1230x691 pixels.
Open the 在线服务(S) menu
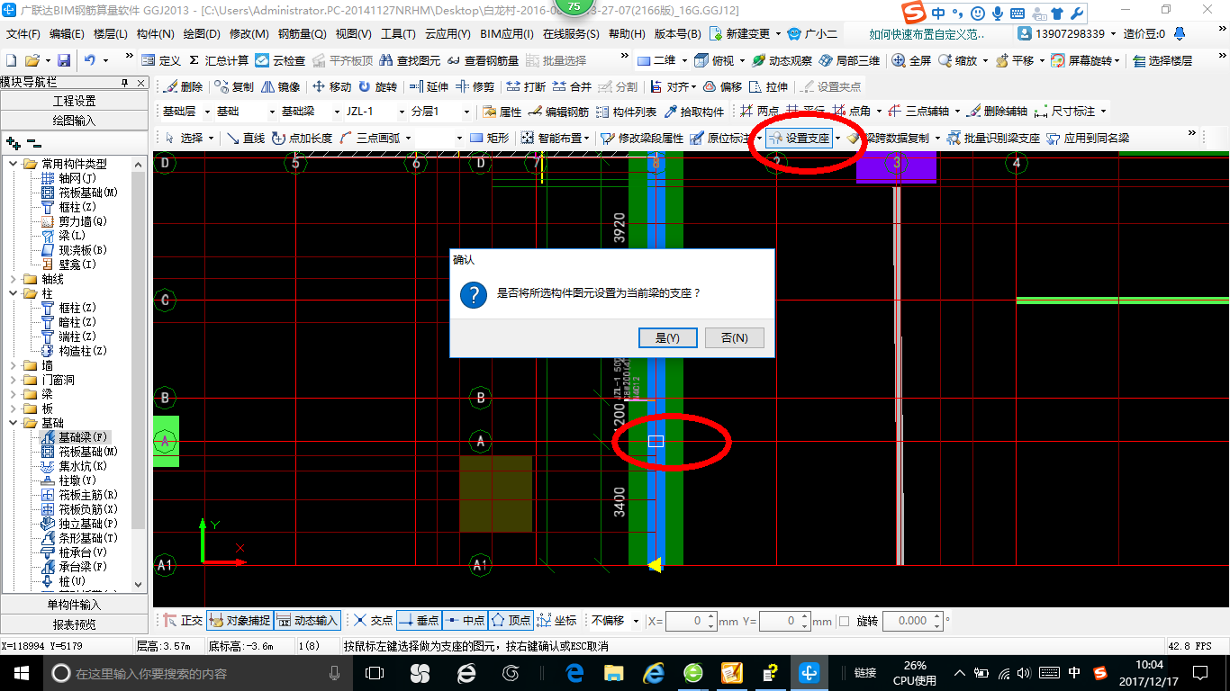click(571, 33)
